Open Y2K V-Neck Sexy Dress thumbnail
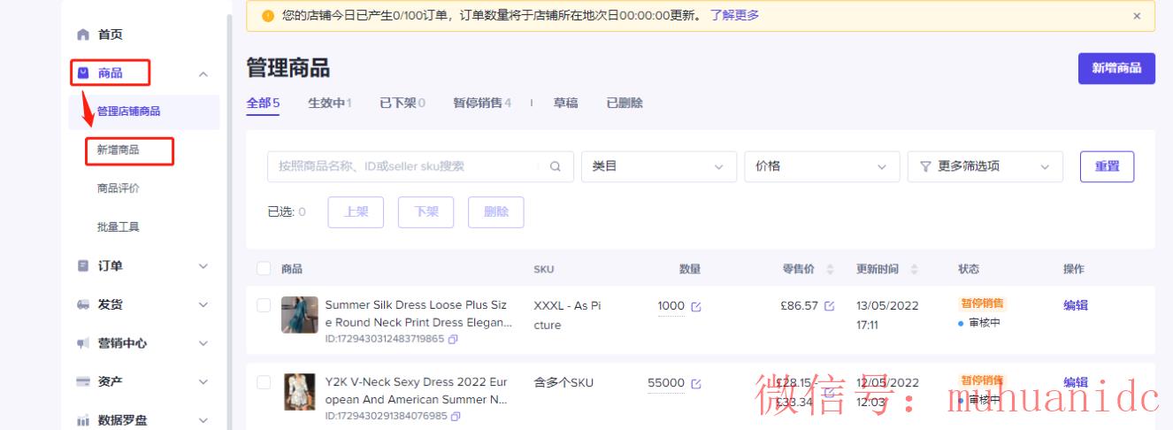 click(x=300, y=392)
